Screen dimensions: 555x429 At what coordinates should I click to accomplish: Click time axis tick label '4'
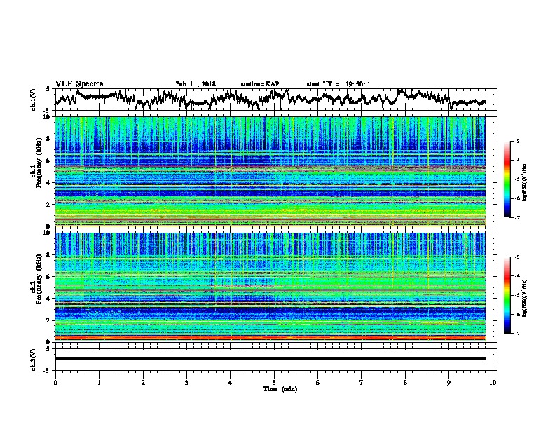coord(231,383)
